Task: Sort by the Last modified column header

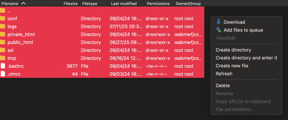Action: coord(124,4)
